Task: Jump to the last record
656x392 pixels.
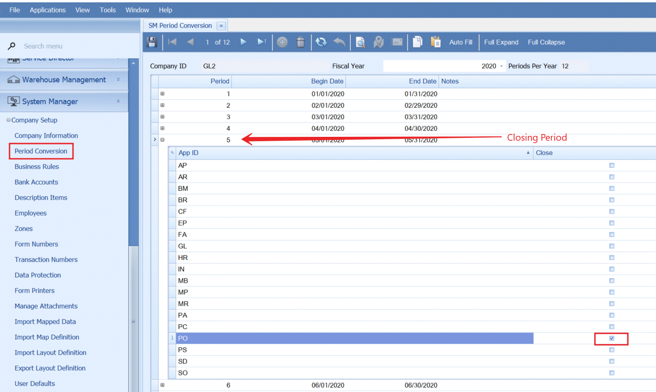Action: [261, 42]
